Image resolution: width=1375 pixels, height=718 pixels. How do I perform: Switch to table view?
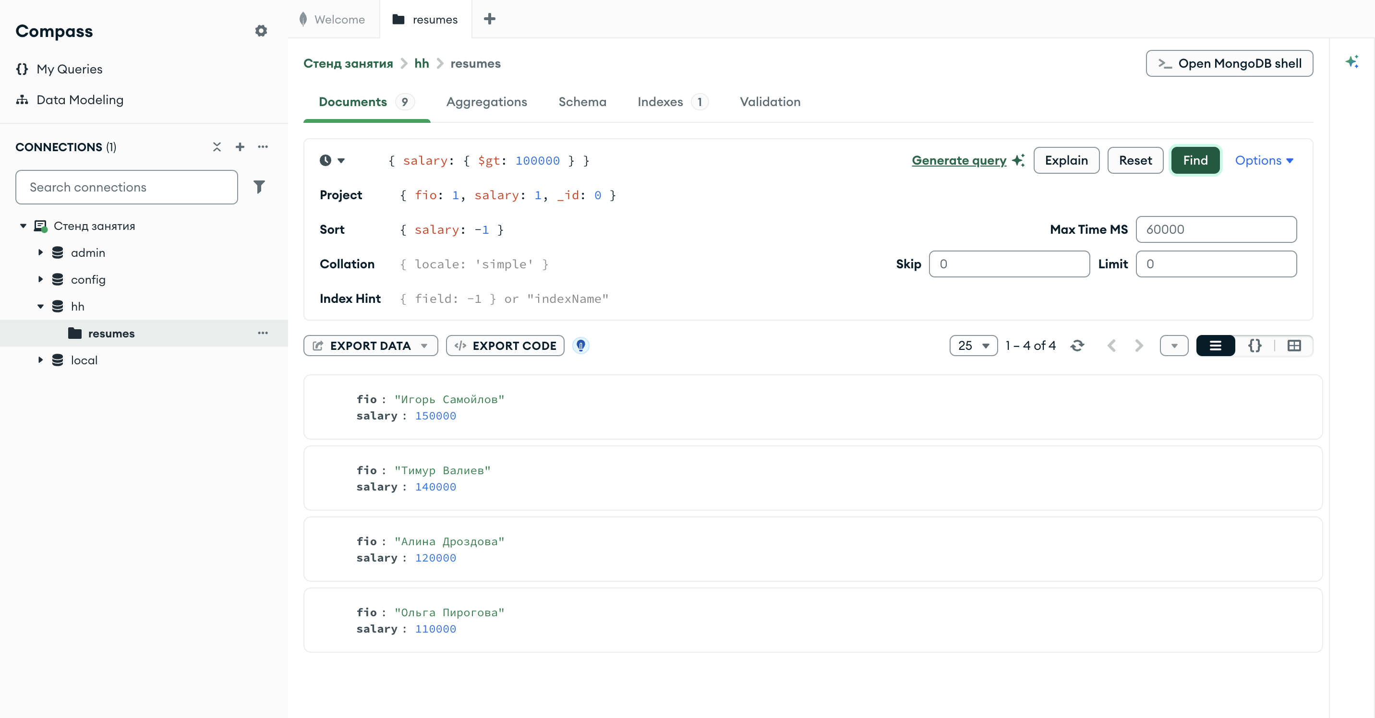point(1294,346)
